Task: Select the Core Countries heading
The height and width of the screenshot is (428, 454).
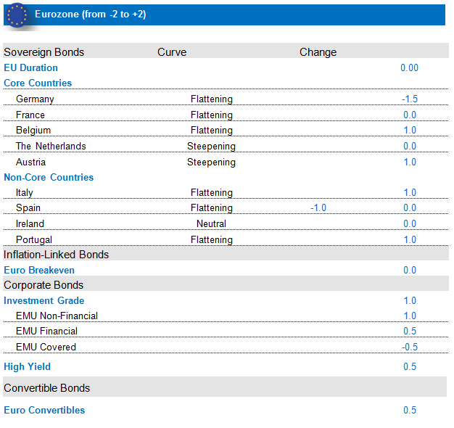Action: [38, 83]
